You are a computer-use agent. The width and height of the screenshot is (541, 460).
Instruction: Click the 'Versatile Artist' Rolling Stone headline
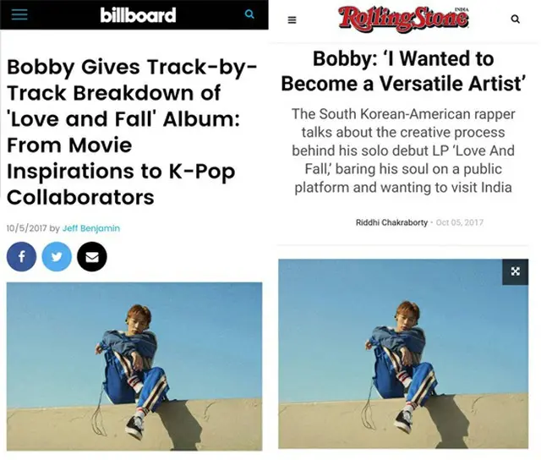[x=403, y=72]
